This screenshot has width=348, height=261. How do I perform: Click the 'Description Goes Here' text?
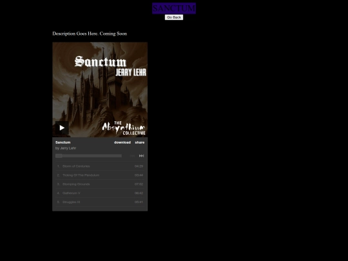point(90,34)
